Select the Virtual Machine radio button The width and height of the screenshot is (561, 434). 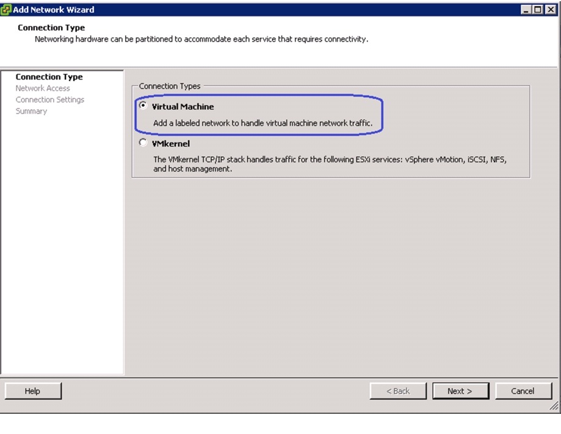coord(143,106)
